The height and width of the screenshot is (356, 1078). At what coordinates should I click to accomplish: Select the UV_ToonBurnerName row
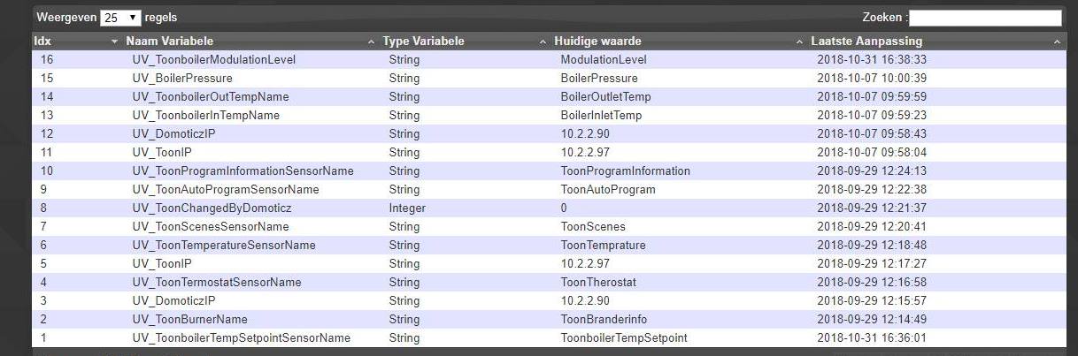(189, 320)
